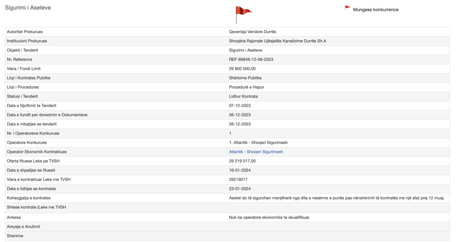The image size is (456, 242).
Task: Click the tender announcement date 07-12-2023
Action: tap(240, 106)
